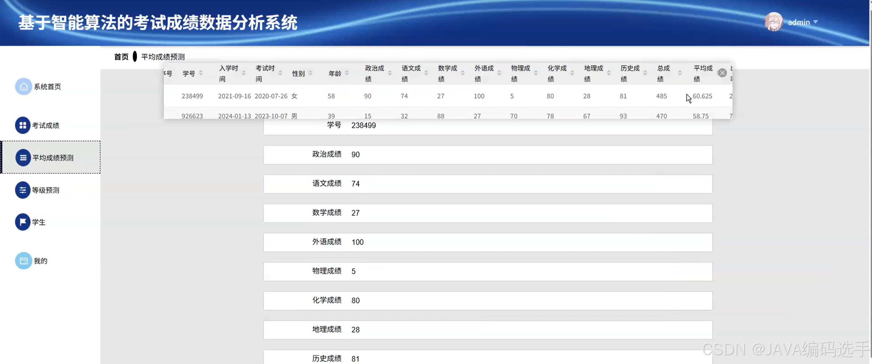Click the 学生 flag icon
This screenshot has height=364, width=872.
(x=23, y=222)
